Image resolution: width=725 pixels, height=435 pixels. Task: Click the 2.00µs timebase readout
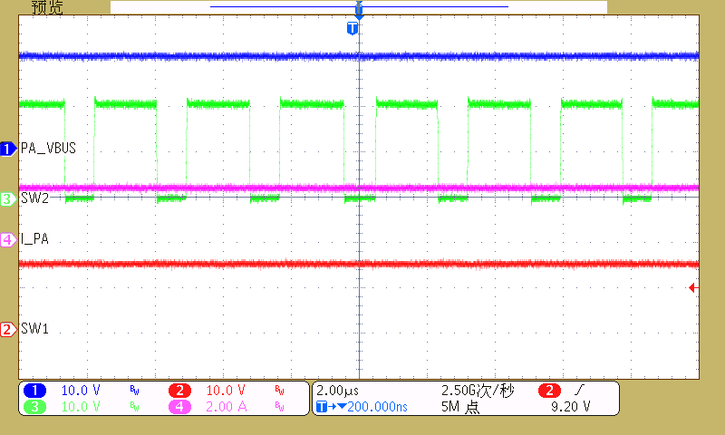[x=339, y=391]
